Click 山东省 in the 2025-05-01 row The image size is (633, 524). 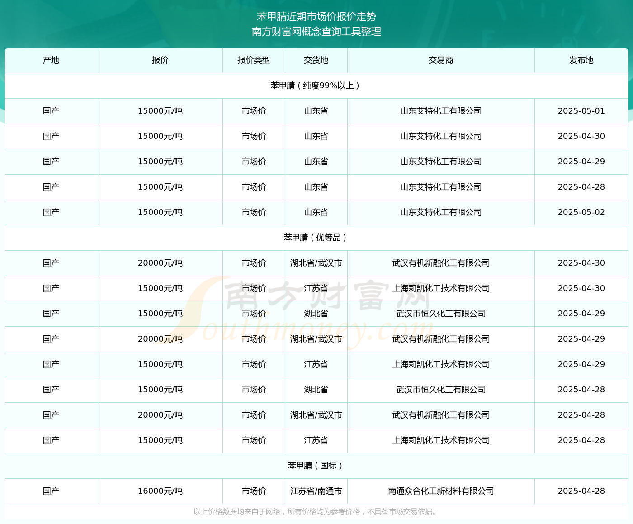(x=316, y=111)
